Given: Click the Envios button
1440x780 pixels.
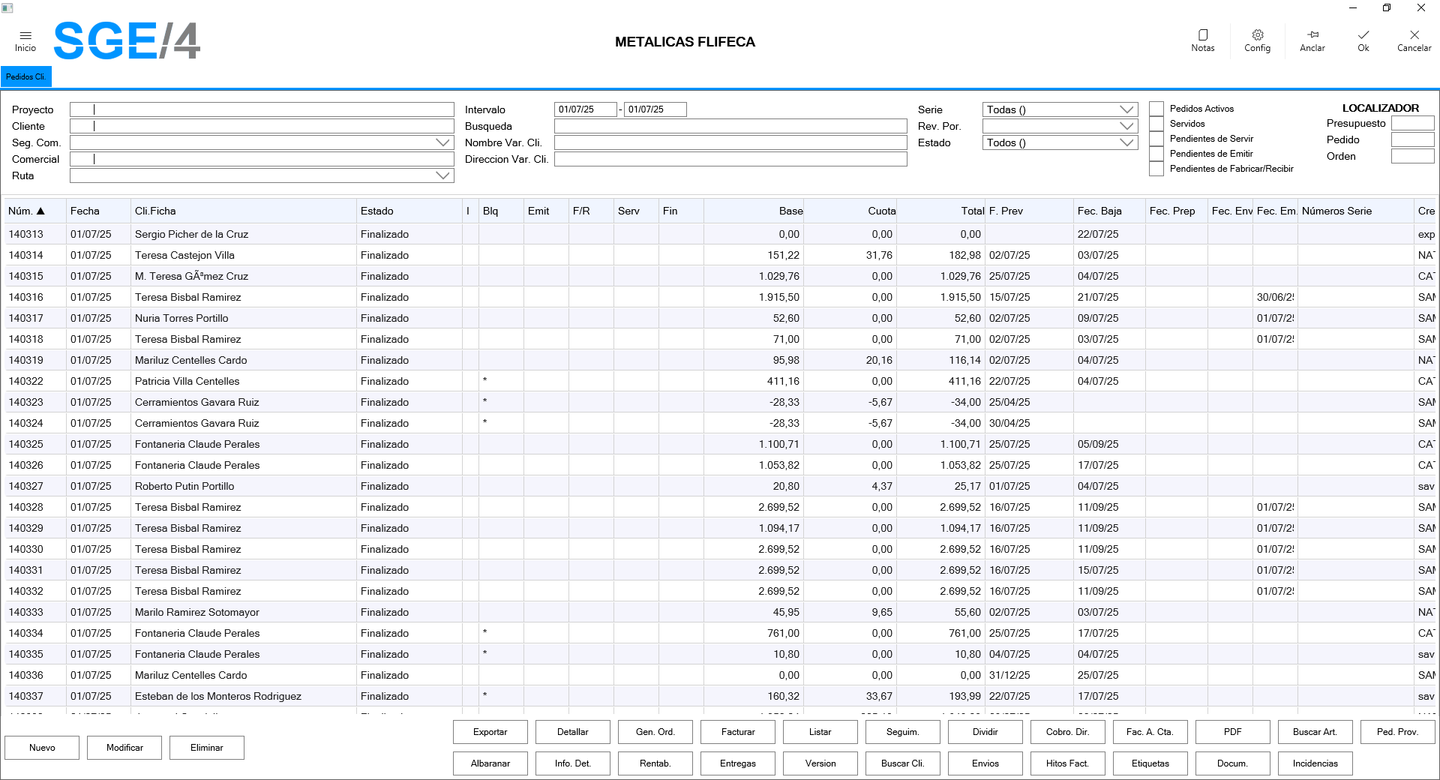Looking at the screenshot, I should tap(985, 763).
